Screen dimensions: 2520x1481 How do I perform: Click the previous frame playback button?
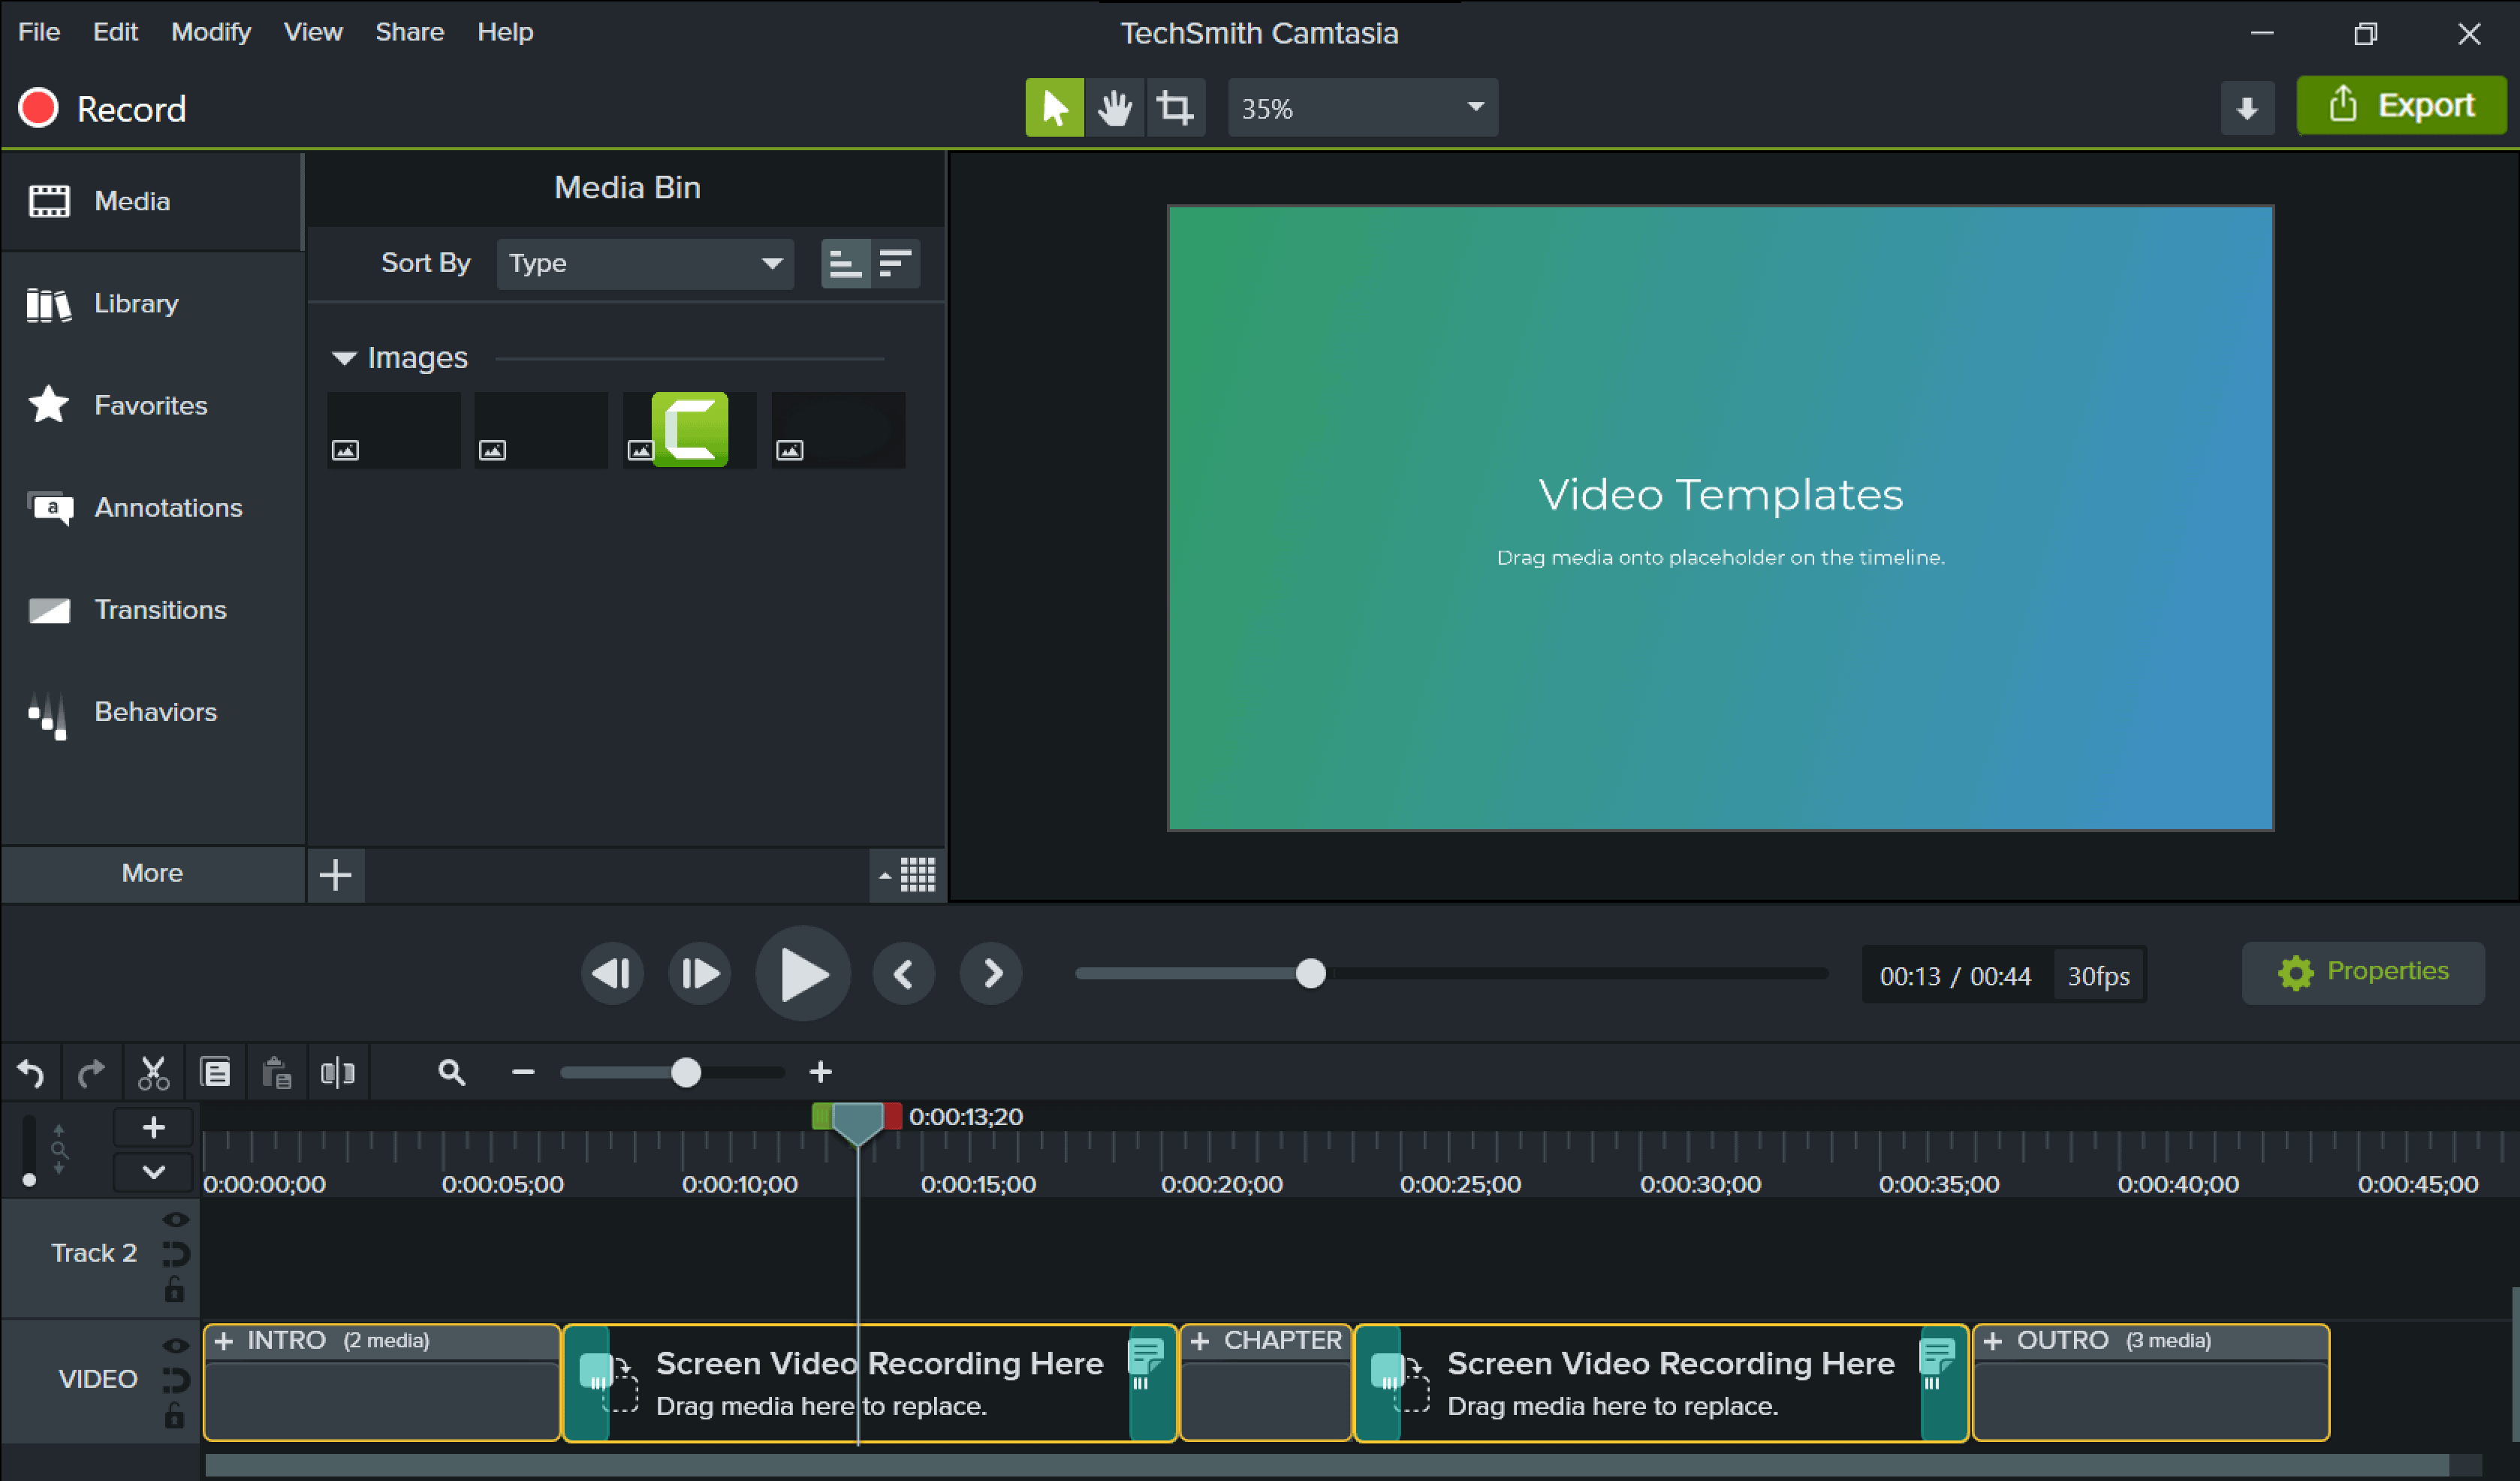coord(612,973)
